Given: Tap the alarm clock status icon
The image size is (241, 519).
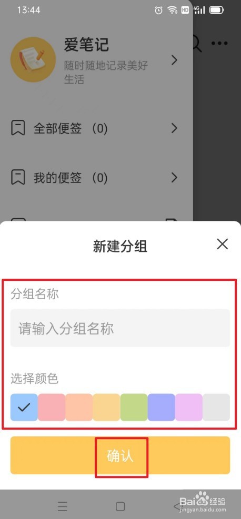Looking at the screenshot, I should (x=158, y=11).
